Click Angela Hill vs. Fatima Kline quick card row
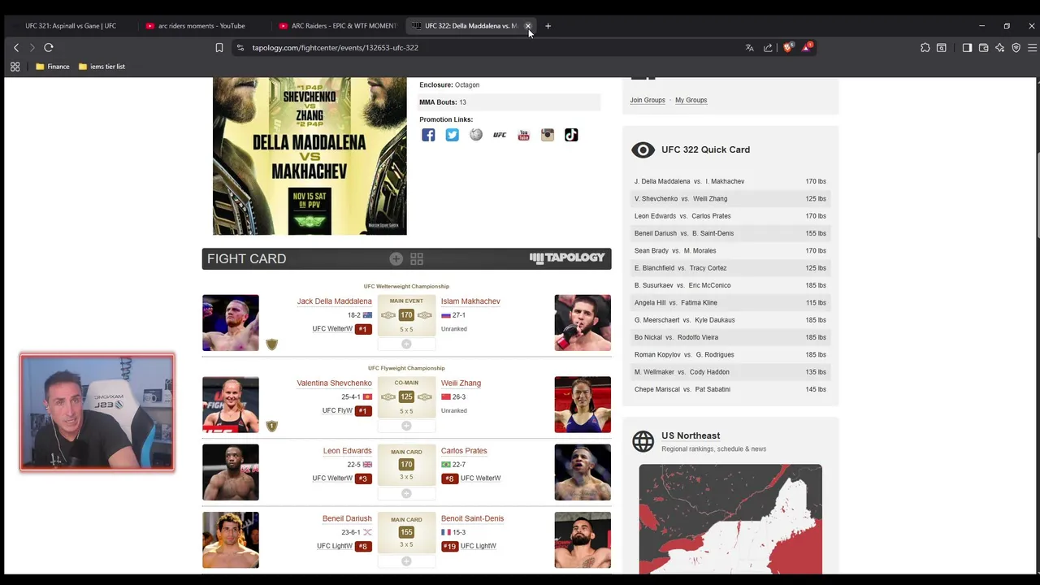The height and width of the screenshot is (585, 1040). tap(730, 303)
